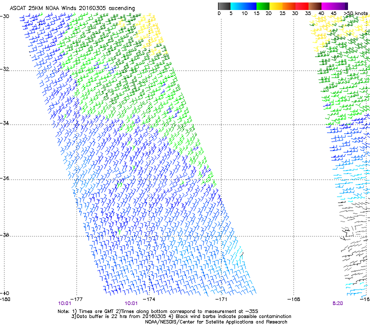This screenshot has height=325, width=370.
Task: Click the -168 longitude axis label
Action: pyautogui.click(x=294, y=299)
